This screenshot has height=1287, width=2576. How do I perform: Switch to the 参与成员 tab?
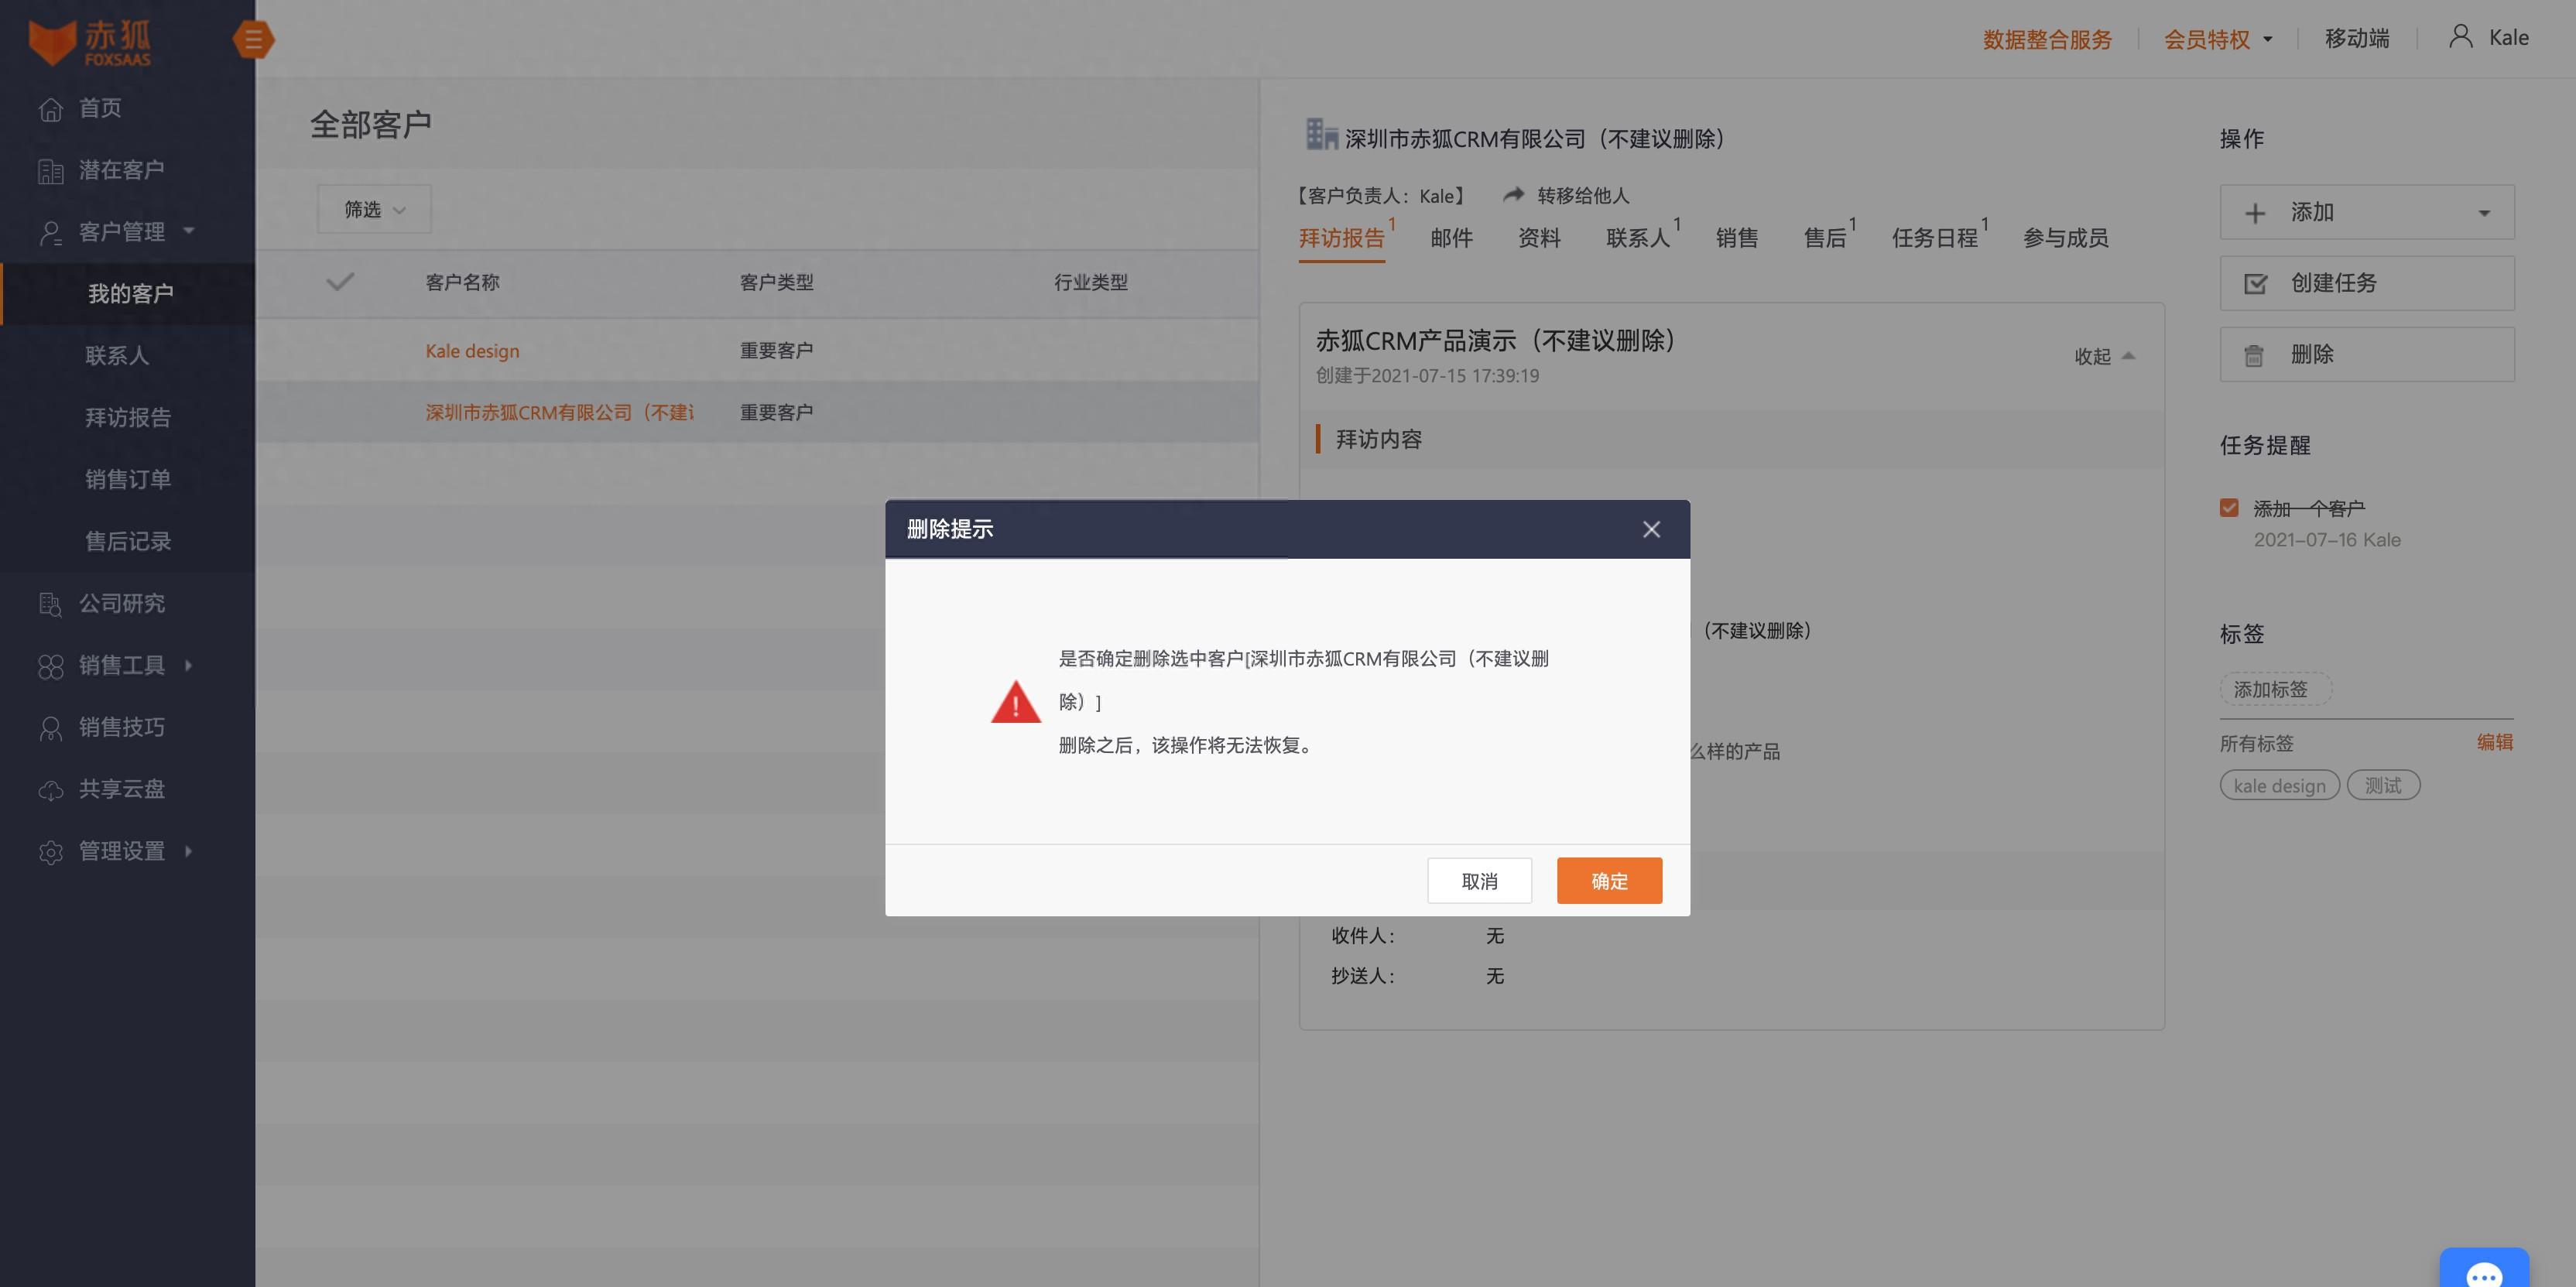point(2065,238)
